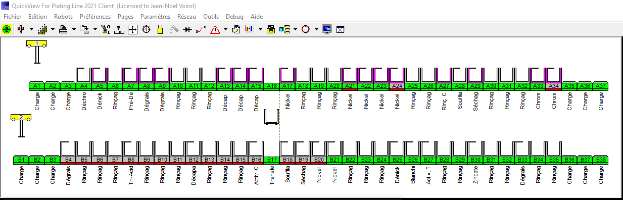Click the stacked boxes loads icon
Viewport: 623px width, 200px height.
42,29
